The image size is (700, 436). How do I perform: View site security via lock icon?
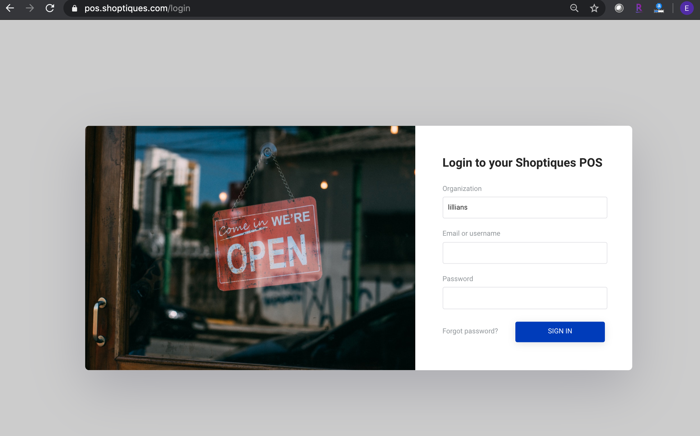pyautogui.click(x=75, y=8)
